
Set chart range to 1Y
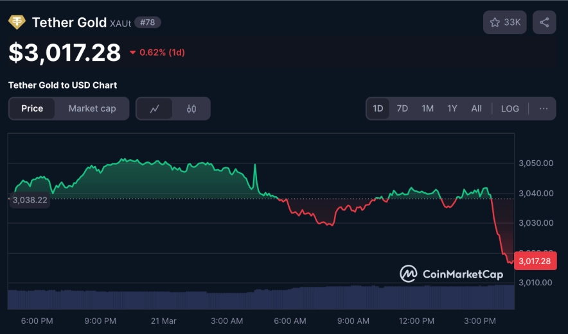point(452,109)
